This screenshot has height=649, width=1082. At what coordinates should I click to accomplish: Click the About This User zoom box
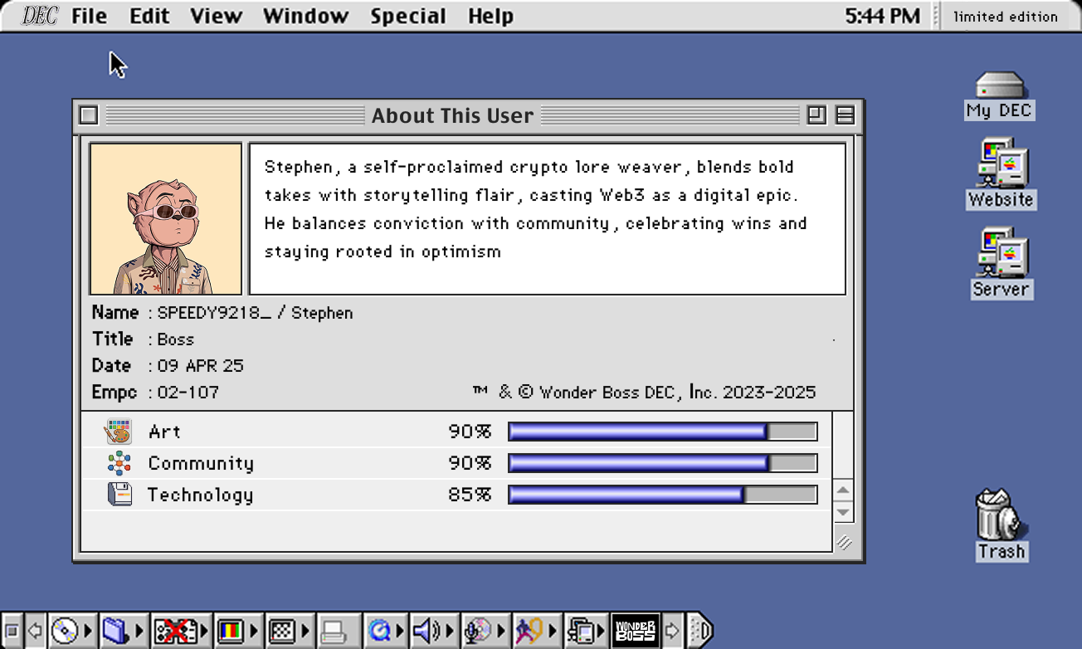[x=816, y=115]
